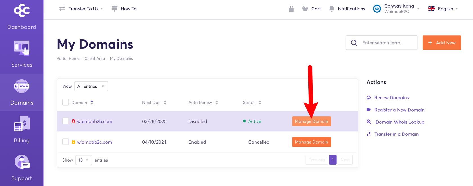Open the Show 10 entries dropdown
Screen dimensions: 473x186
(84, 160)
